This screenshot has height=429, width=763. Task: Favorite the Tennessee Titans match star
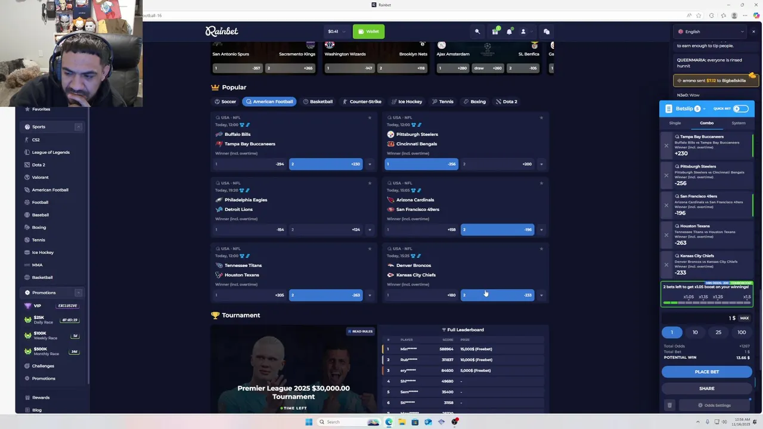(x=370, y=248)
